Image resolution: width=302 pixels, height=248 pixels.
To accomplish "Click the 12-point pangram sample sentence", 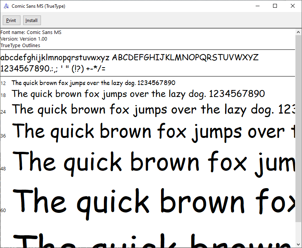I will point(93,83).
